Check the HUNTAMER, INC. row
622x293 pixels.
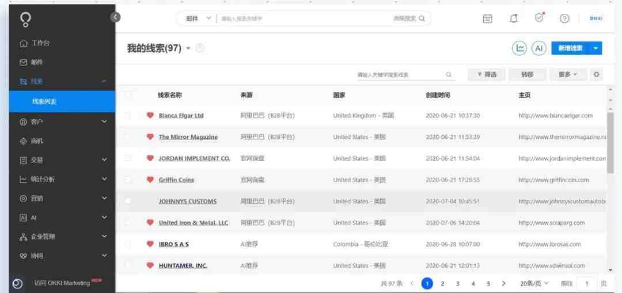(127, 265)
